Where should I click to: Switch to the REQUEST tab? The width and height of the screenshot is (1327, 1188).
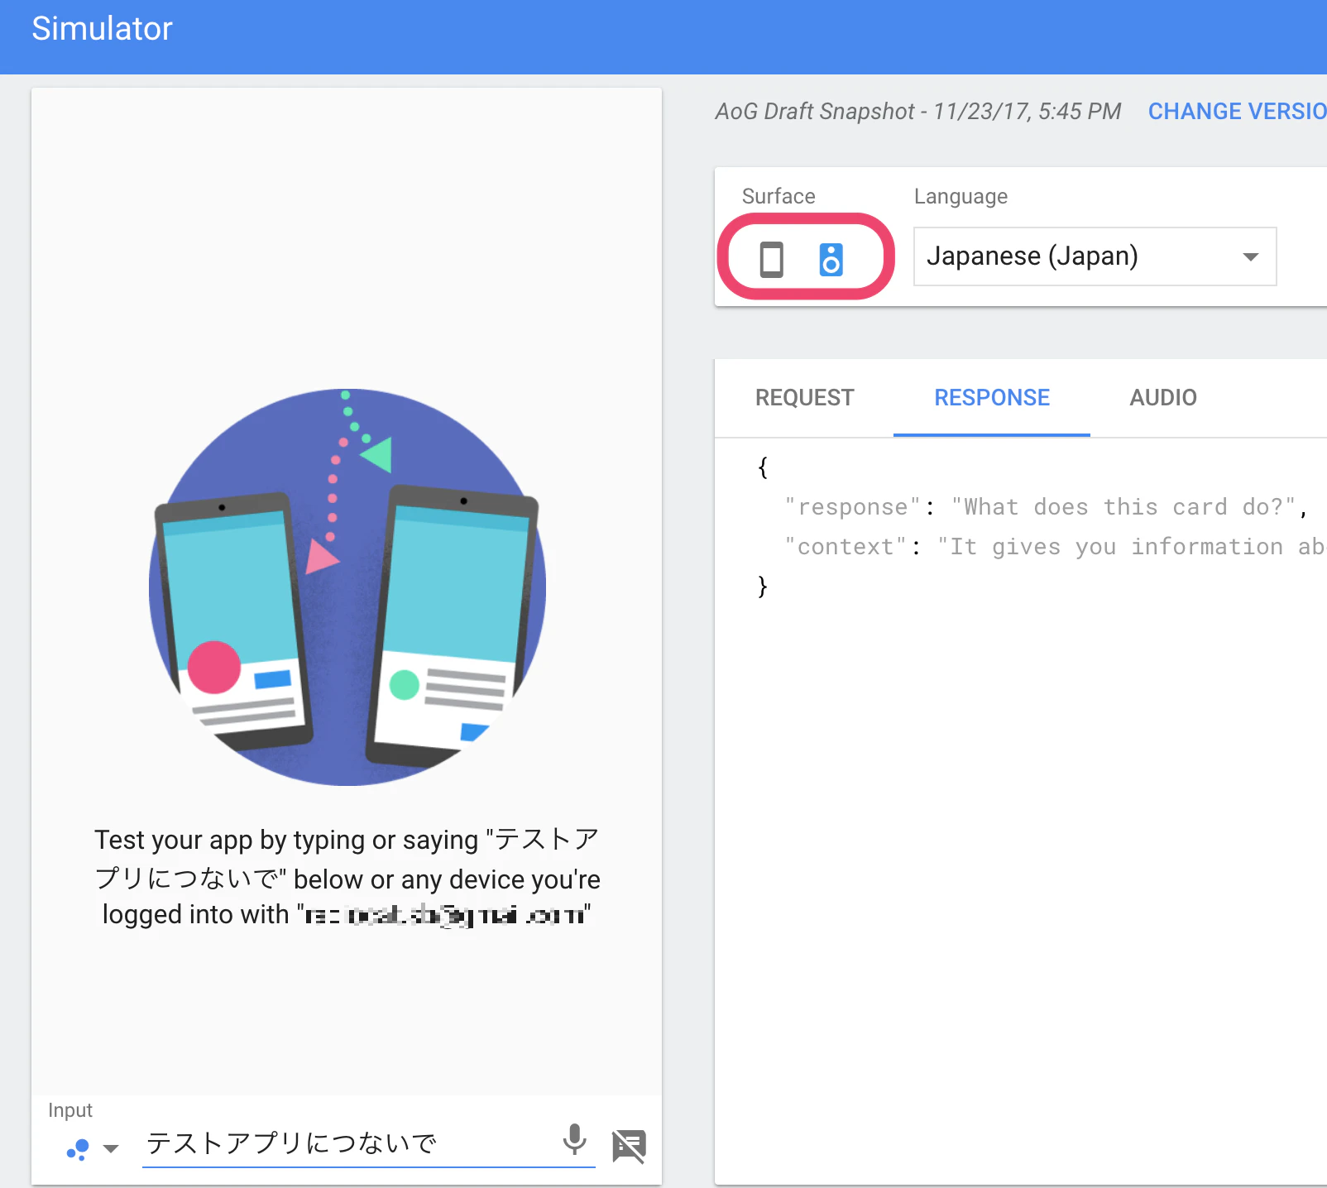pyautogui.click(x=804, y=398)
